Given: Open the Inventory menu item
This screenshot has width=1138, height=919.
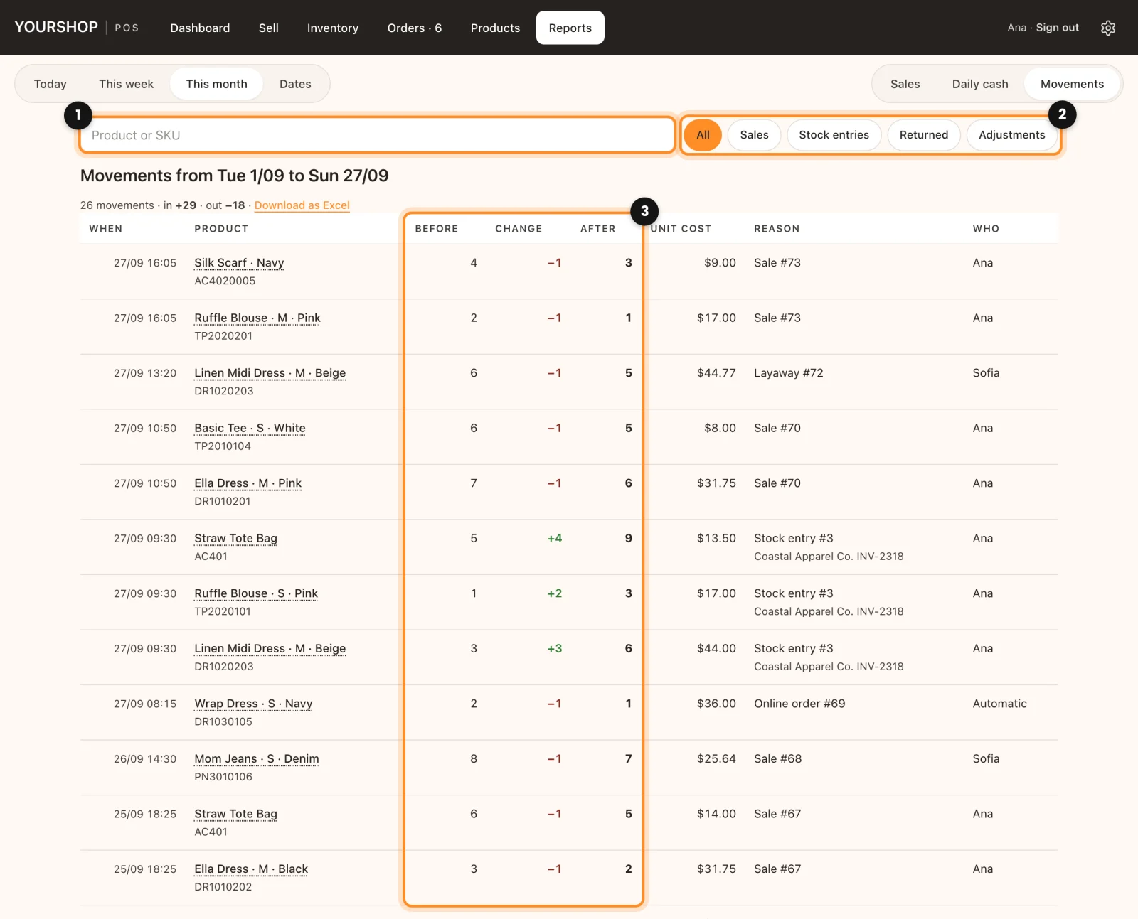Looking at the screenshot, I should point(333,28).
